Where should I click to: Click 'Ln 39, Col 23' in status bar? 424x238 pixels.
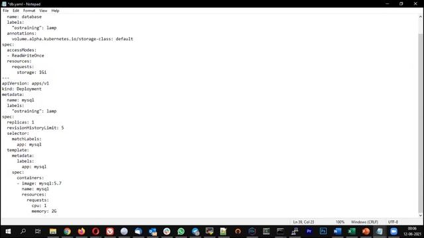(x=303, y=222)
